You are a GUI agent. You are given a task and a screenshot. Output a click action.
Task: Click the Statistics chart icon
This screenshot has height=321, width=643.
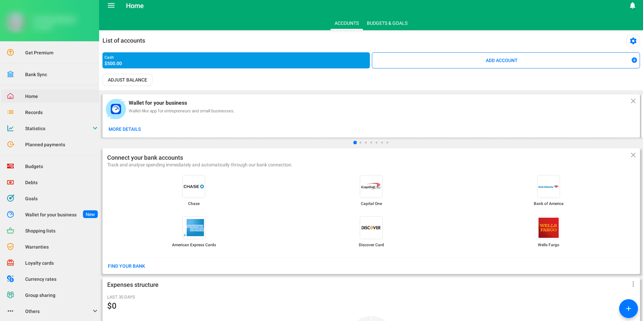[10, 128]
